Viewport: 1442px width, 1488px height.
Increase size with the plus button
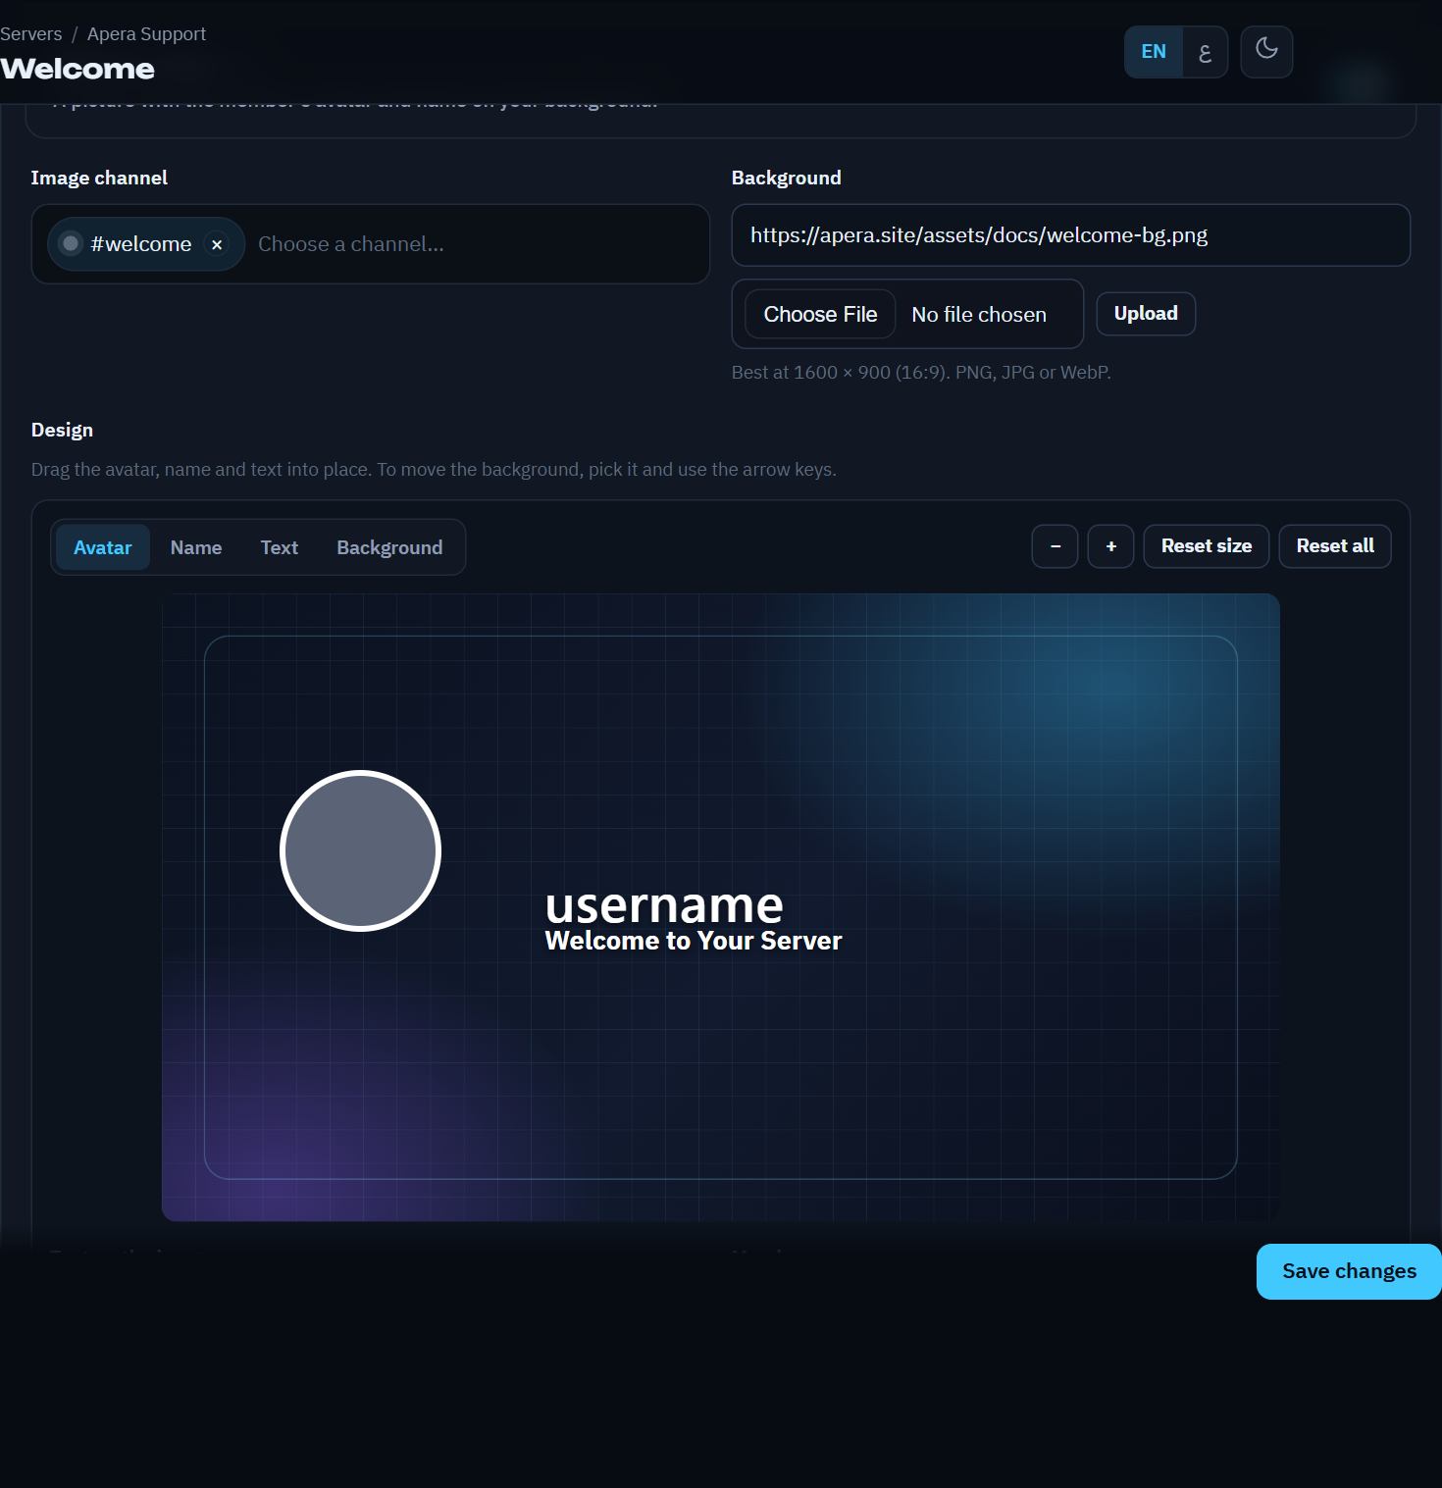coord(1111,546)
